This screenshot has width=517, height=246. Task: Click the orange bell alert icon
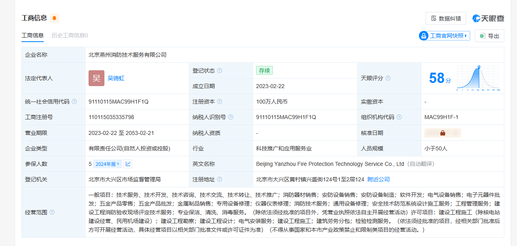(54, 18)
